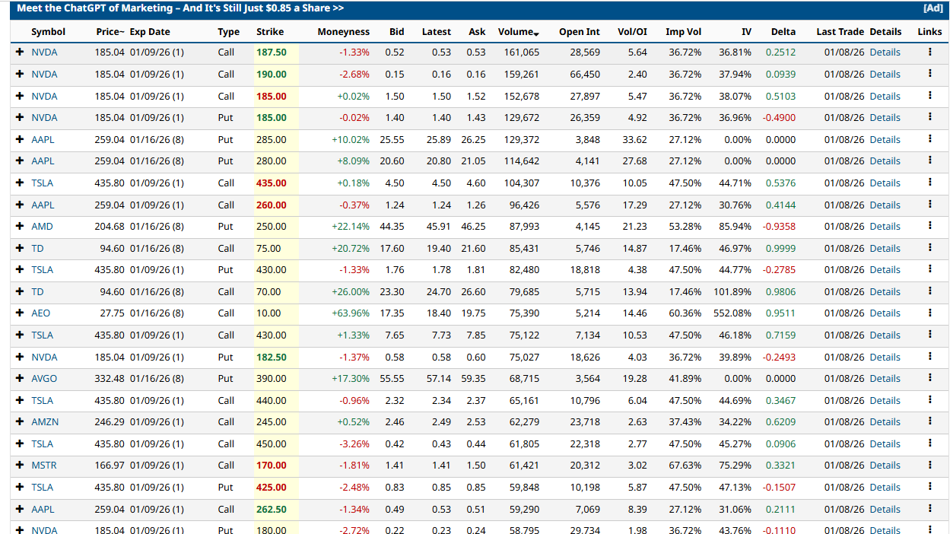Open the links menu for TD 75.00 Call
This screenshot has width=950, height=534.
(929, 249)
